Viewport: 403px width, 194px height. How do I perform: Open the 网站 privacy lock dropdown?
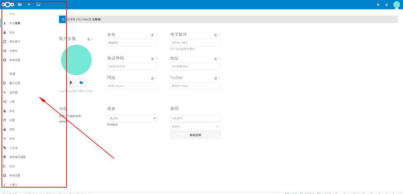[154, 78]
